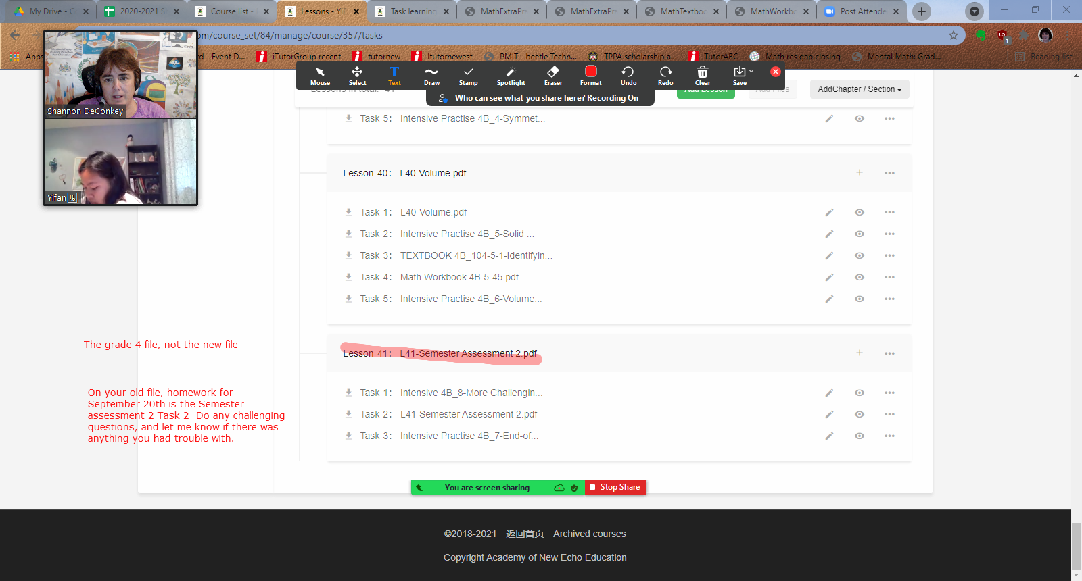Toggle visibility of Task 3 4B_7-End-of
Image resolution: width=1082 pixels, height=581 pixels.
click(860, 436)
